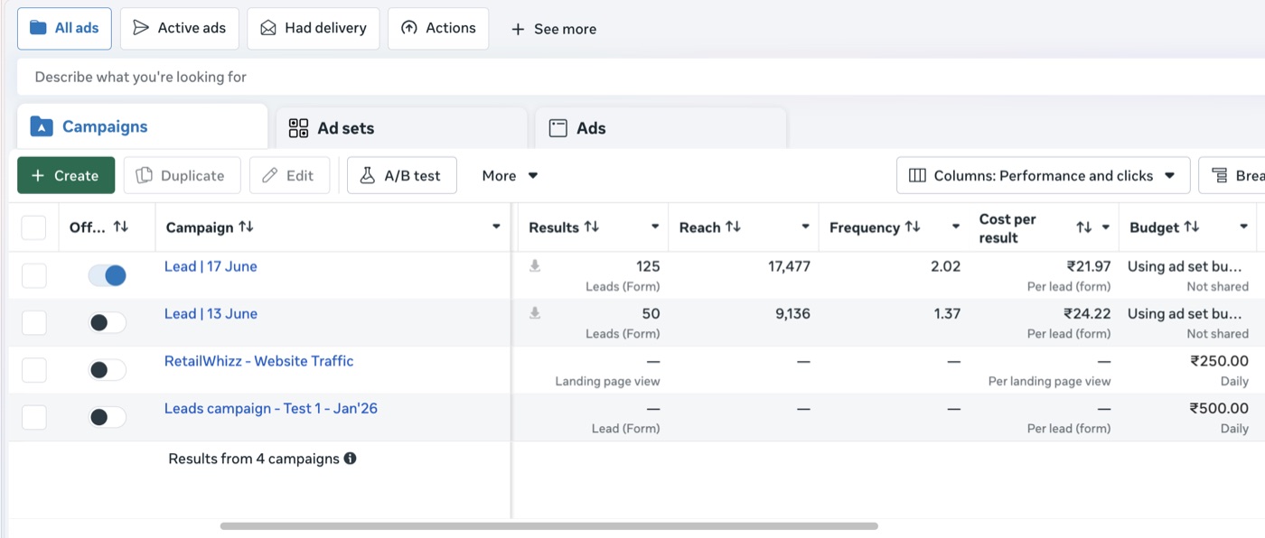The height and width of the screenshot is (538, 1265).
Task: Check the box for Lead | 17 June row
Action: 33,275
